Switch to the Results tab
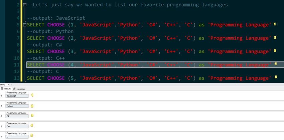This screenshot has width=284, height=140. coord(7,89)
